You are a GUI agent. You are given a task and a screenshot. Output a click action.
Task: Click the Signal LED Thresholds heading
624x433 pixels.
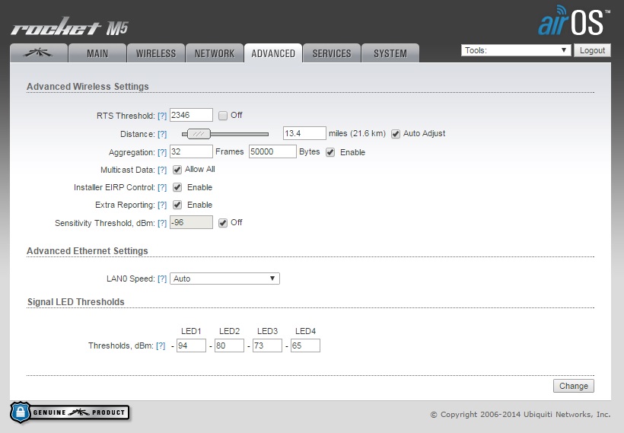(x=75, y=301)
